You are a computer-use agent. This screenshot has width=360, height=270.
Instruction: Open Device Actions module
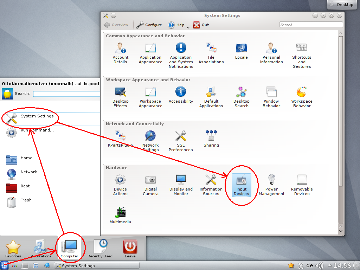coord(120,185)
